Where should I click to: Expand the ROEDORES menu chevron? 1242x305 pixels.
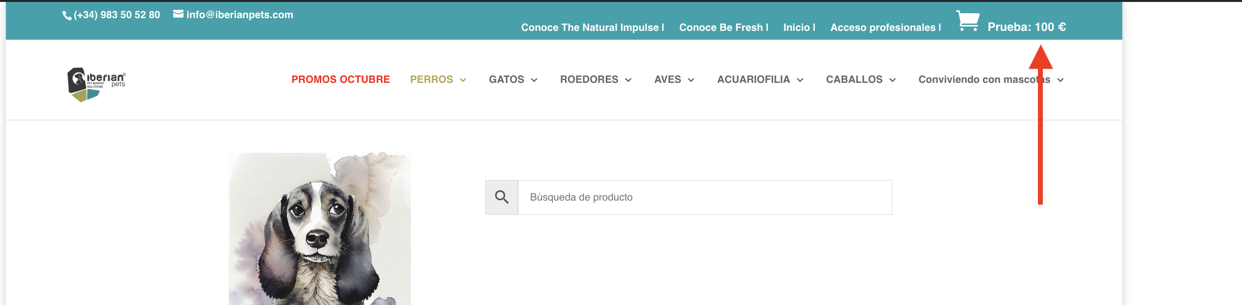click(628, 80)
